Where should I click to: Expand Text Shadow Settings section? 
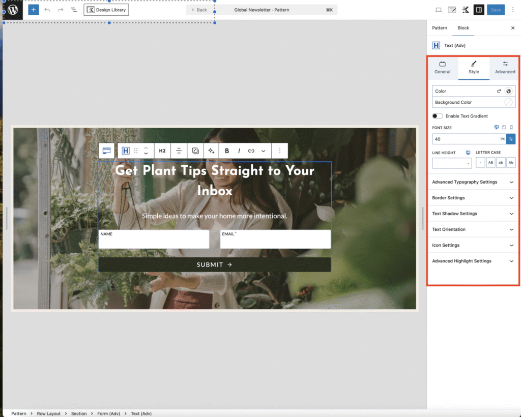[473, 214]
